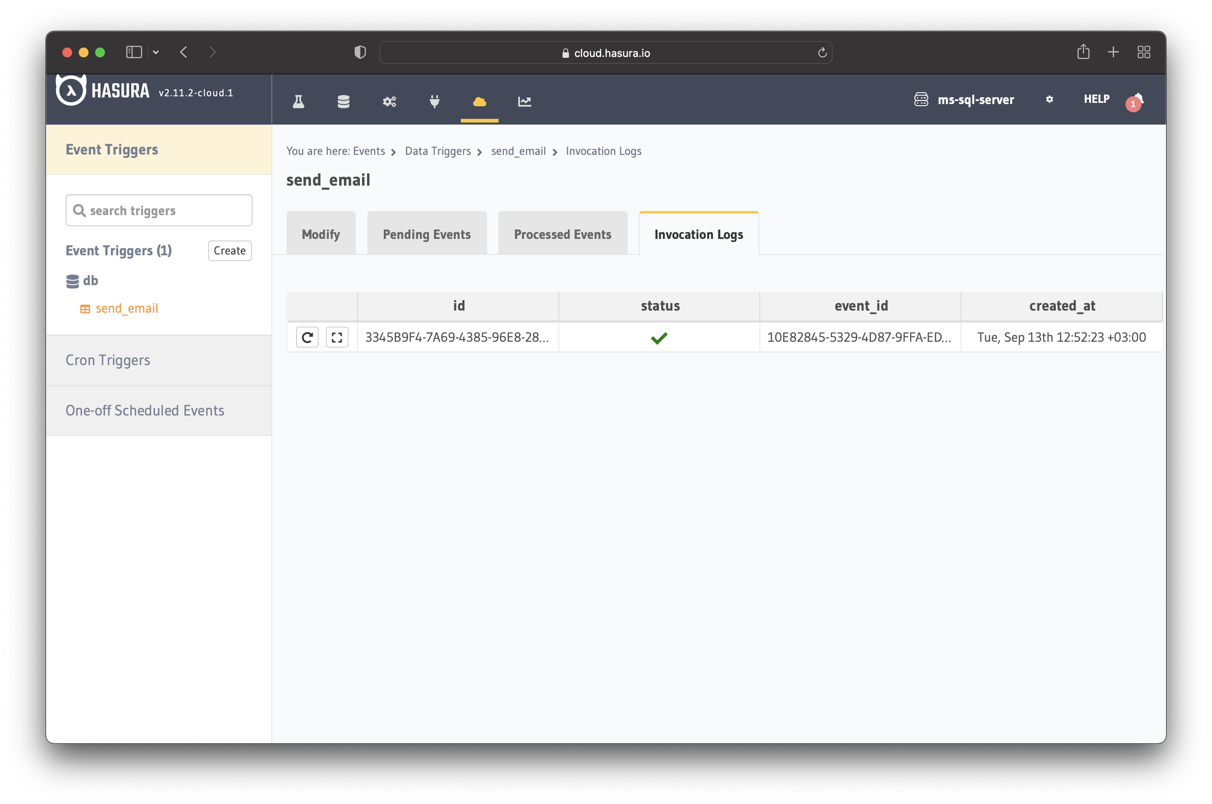1212x804 pixels.
Task: Click Create event trigger button
Action: 229,251
